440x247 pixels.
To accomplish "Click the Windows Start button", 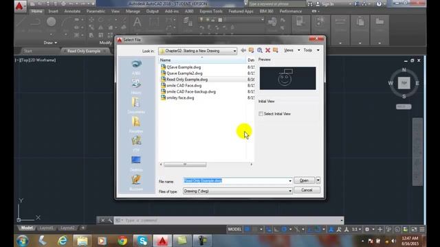I will tap(23, 241).
